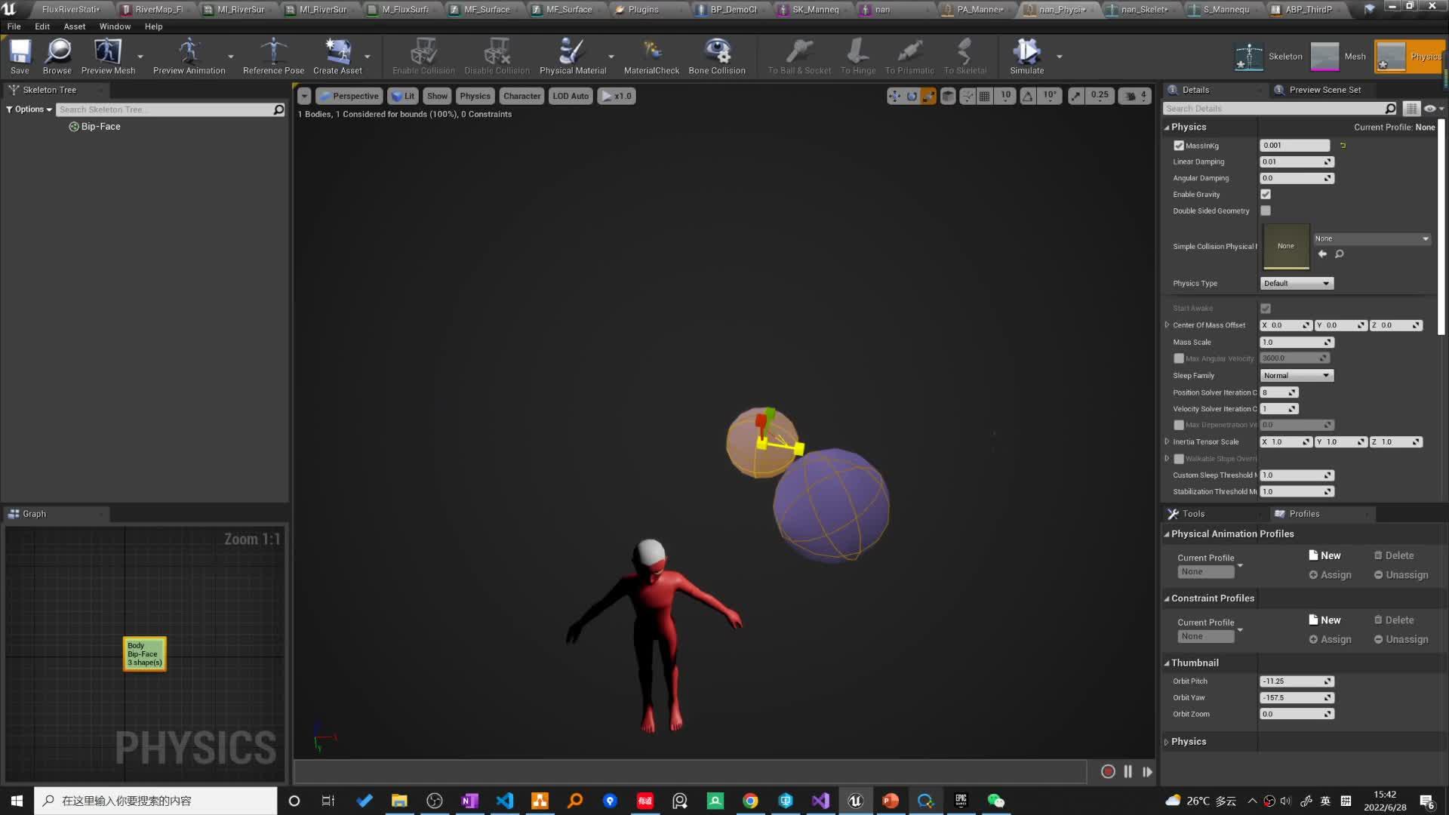This screenshot has width=1449, height=815.
Task: Open the Sleep Family dropdown
Action: pos(1297,375)
